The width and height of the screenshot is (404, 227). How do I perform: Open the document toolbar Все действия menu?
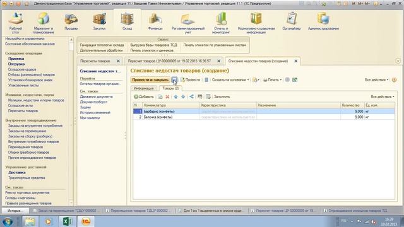376,80
